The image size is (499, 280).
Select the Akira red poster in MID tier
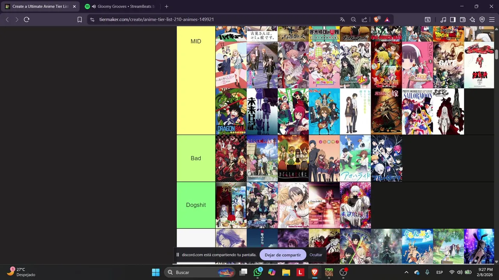click(479, 65)
